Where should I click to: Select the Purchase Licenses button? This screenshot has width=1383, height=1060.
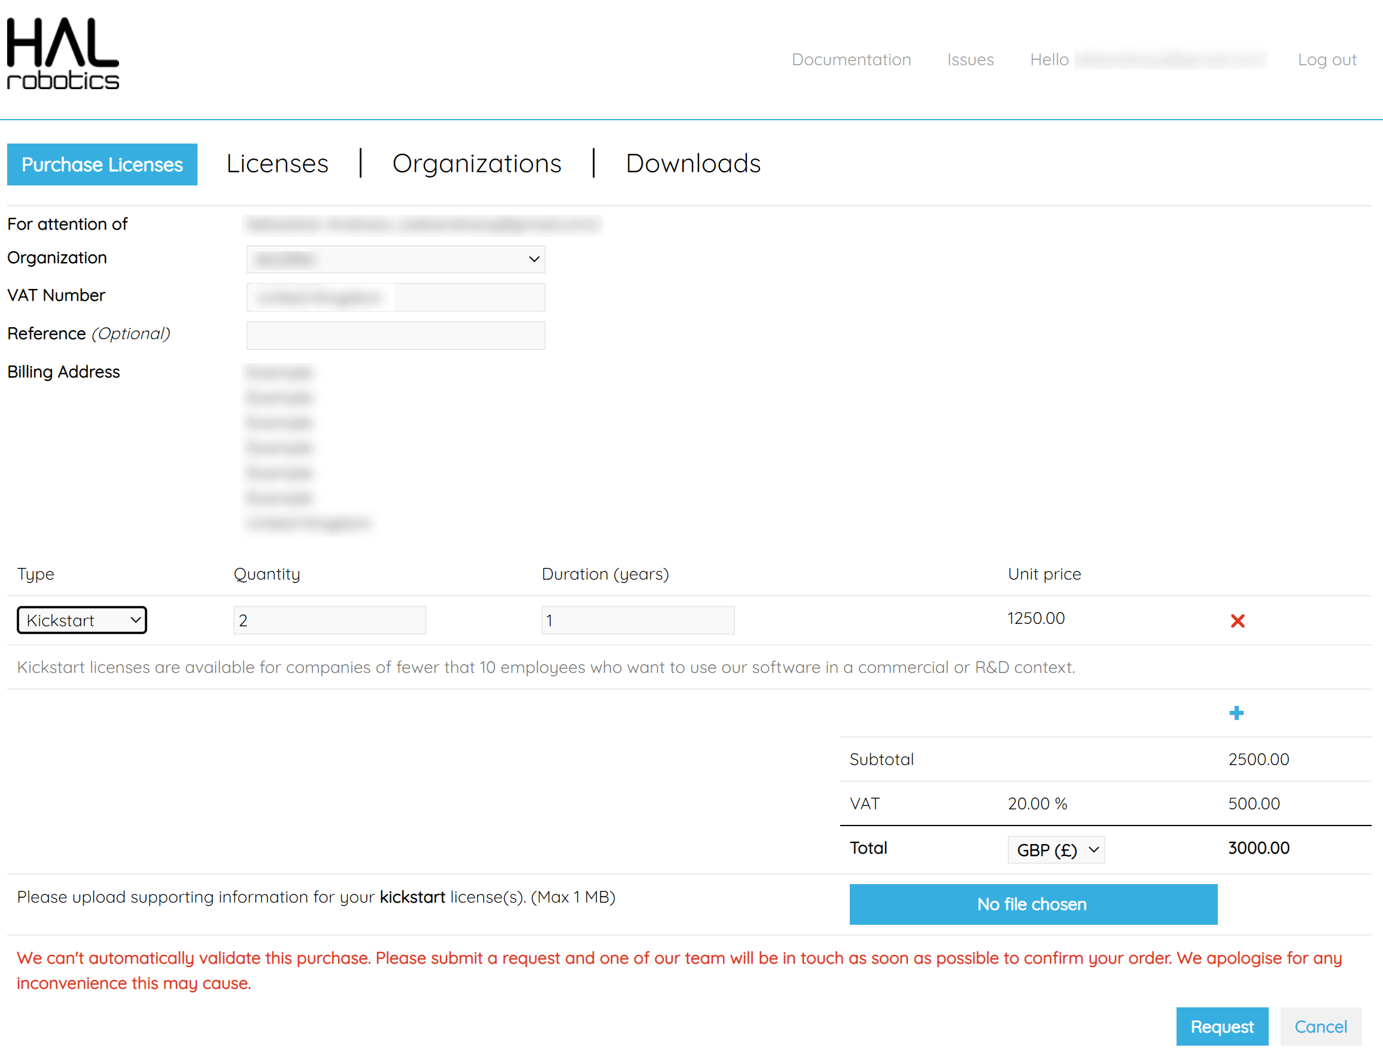pos(102,165)
